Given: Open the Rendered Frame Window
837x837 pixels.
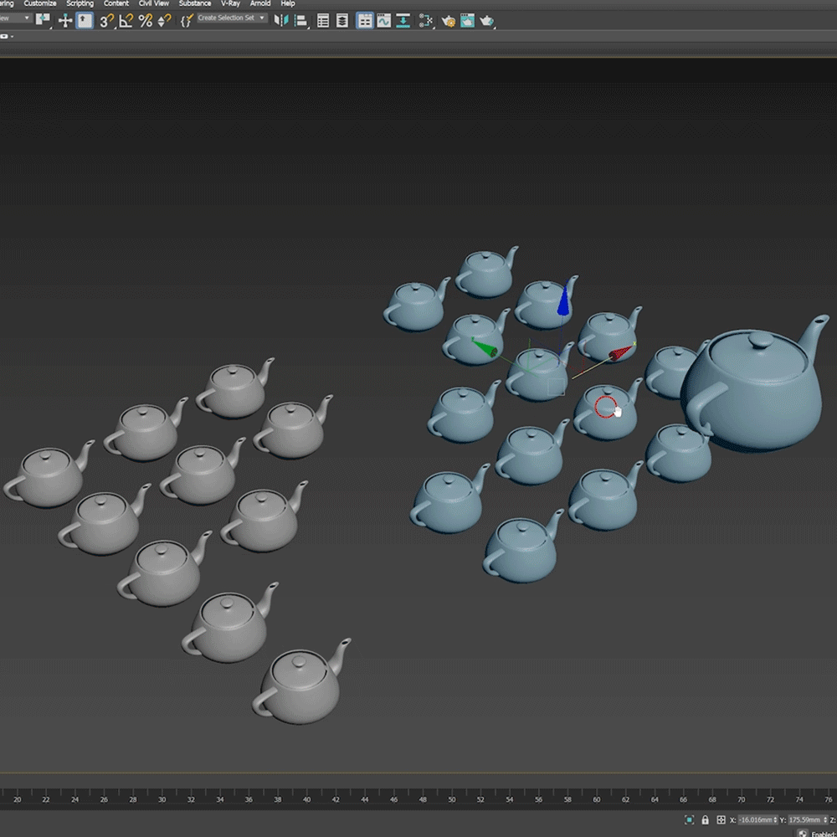Looking at the screenshot, I should 467,20.
